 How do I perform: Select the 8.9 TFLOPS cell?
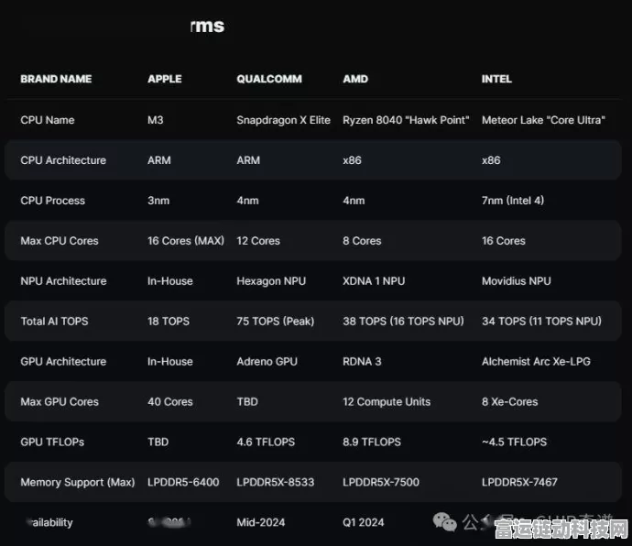(372, 442)
